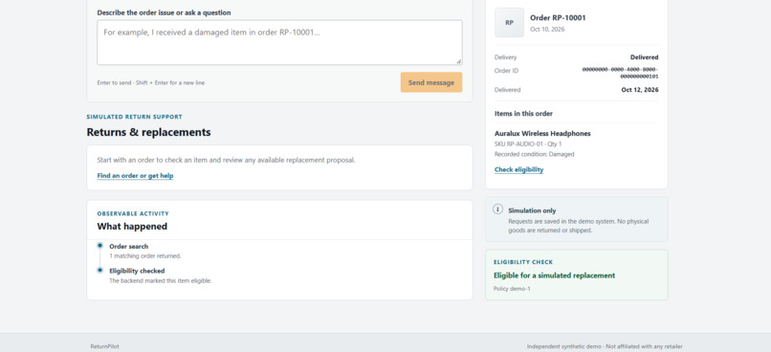Click the Check eligibility link
771x352 pixels.
(518, 169)
